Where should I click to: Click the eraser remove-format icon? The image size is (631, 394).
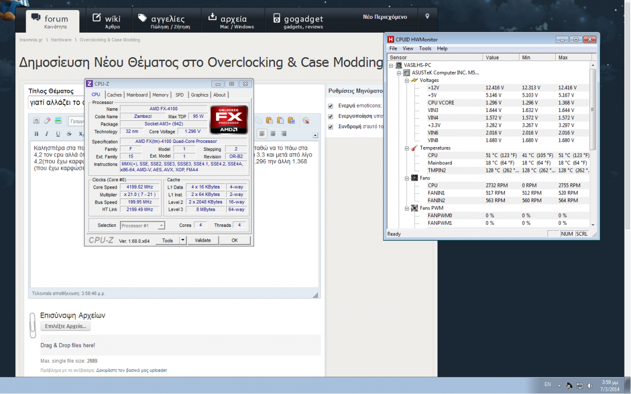(x=47, y=120)
